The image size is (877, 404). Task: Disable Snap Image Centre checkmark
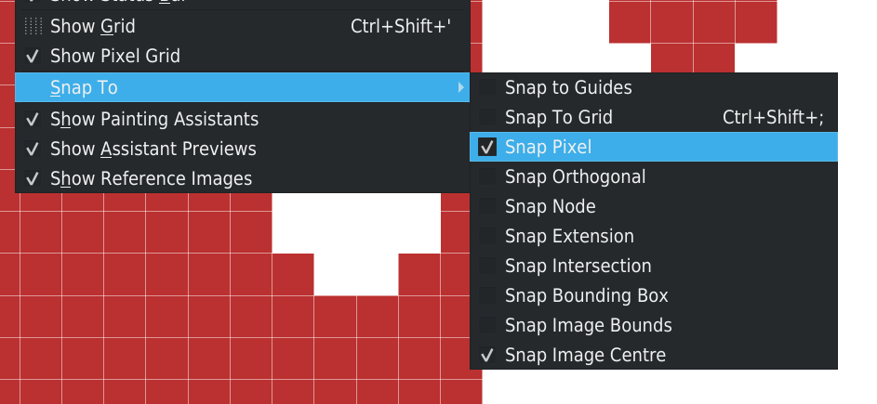[x=486, y=356]
